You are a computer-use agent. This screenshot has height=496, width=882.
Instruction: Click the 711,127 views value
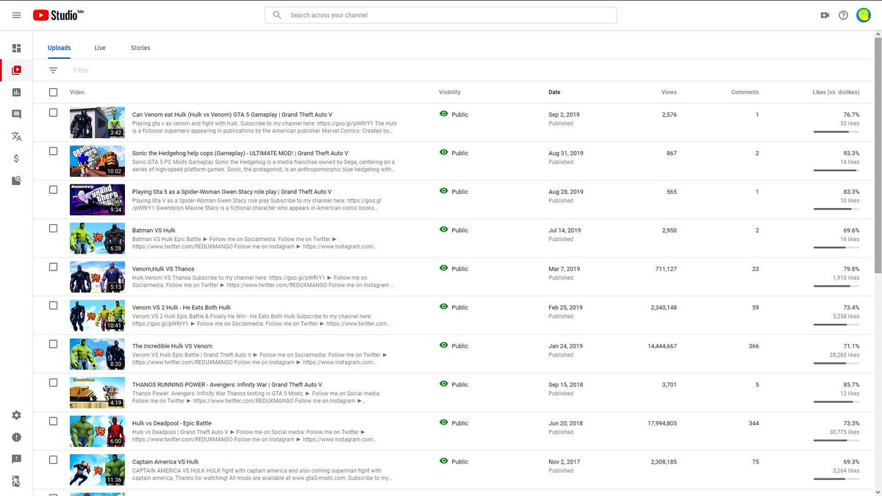point(666,269)
